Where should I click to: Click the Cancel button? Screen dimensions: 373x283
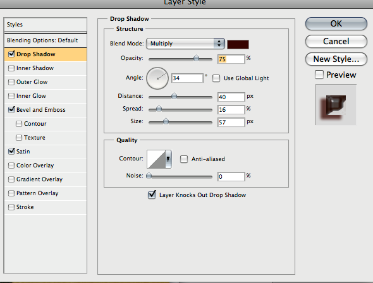[336, 41]
